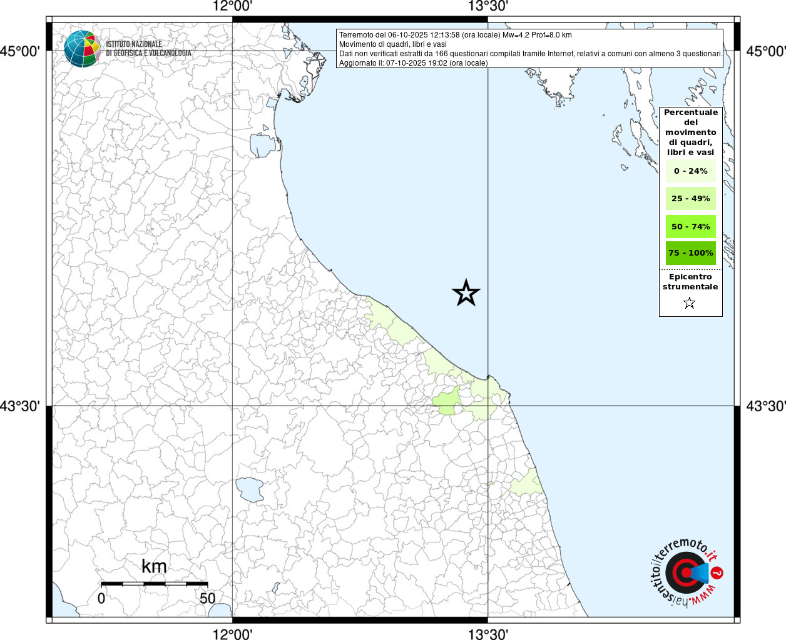Click the darker green municipality near 43°30'
This screenshot has width=786, height=640.
click(447, 401)
